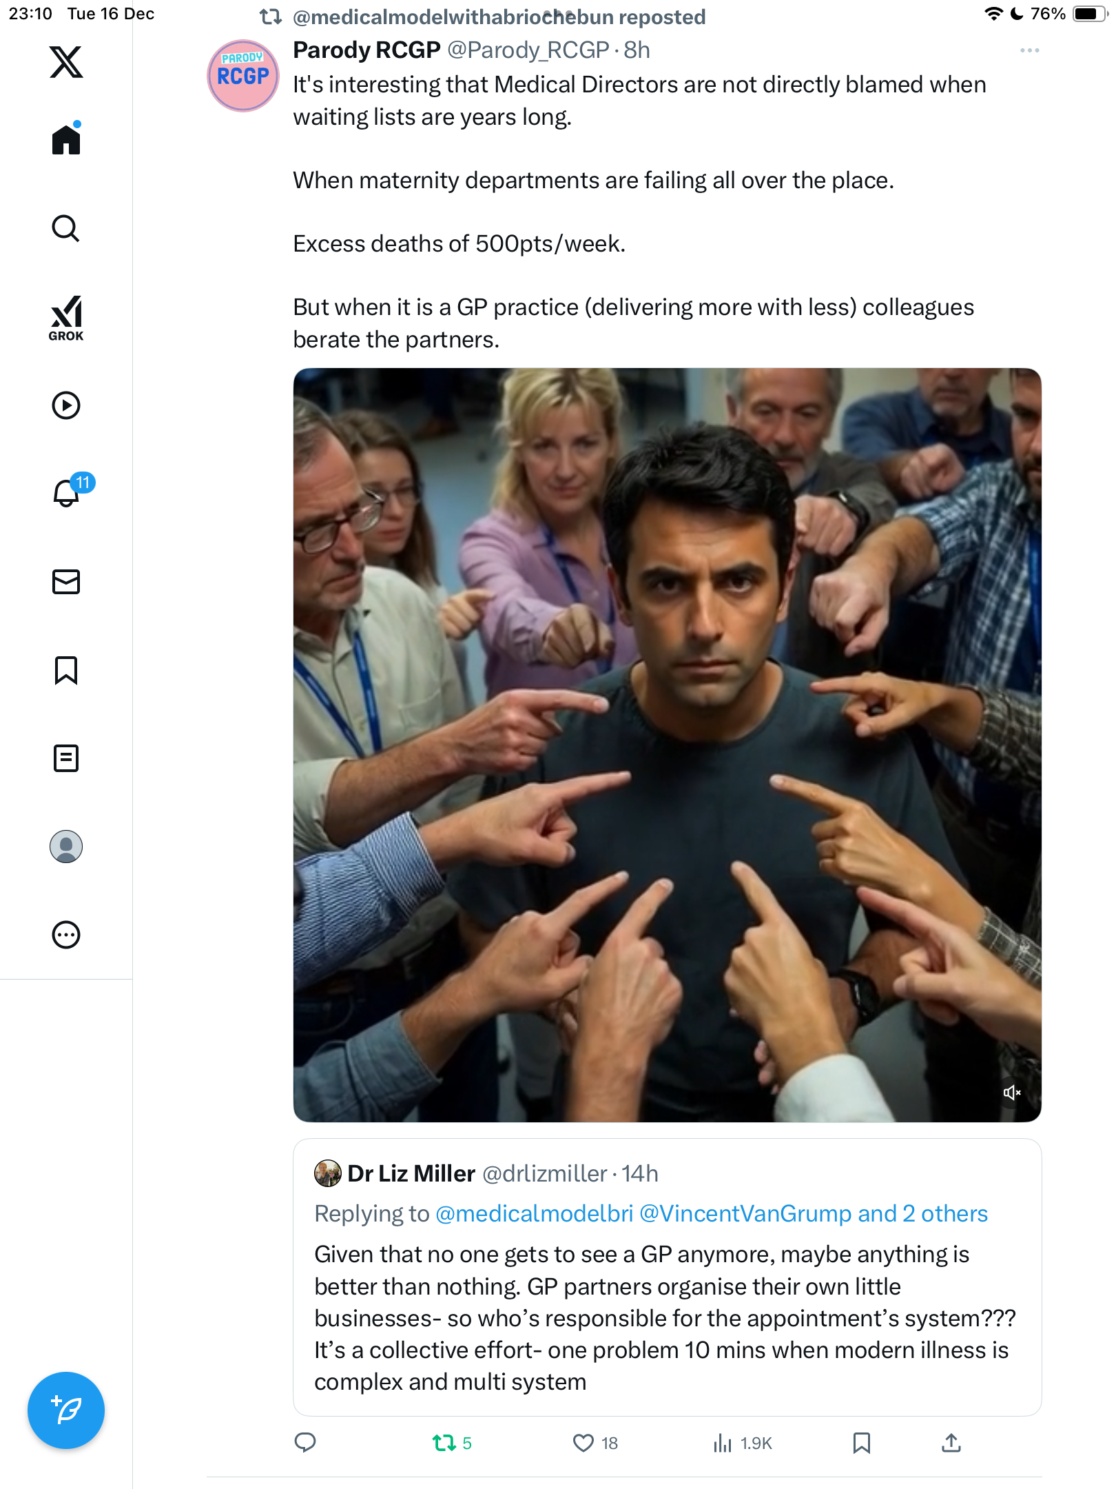Open the Search magnifier in sidebar
The image size is (1116, 1489).
coord(66,228)
